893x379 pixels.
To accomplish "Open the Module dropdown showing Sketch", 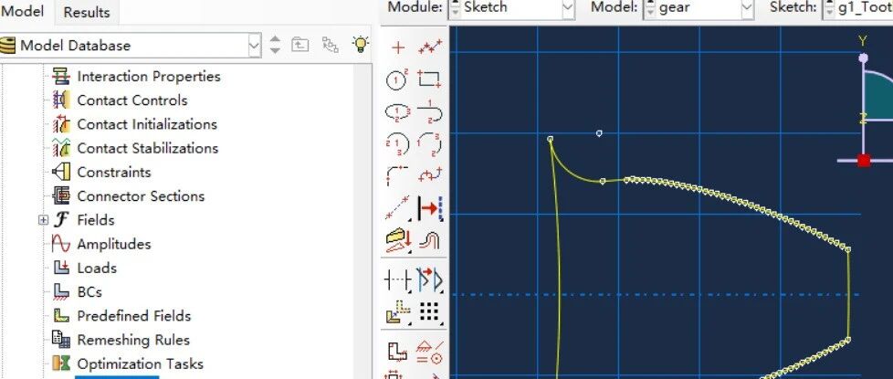I will [x=568, y=7].
